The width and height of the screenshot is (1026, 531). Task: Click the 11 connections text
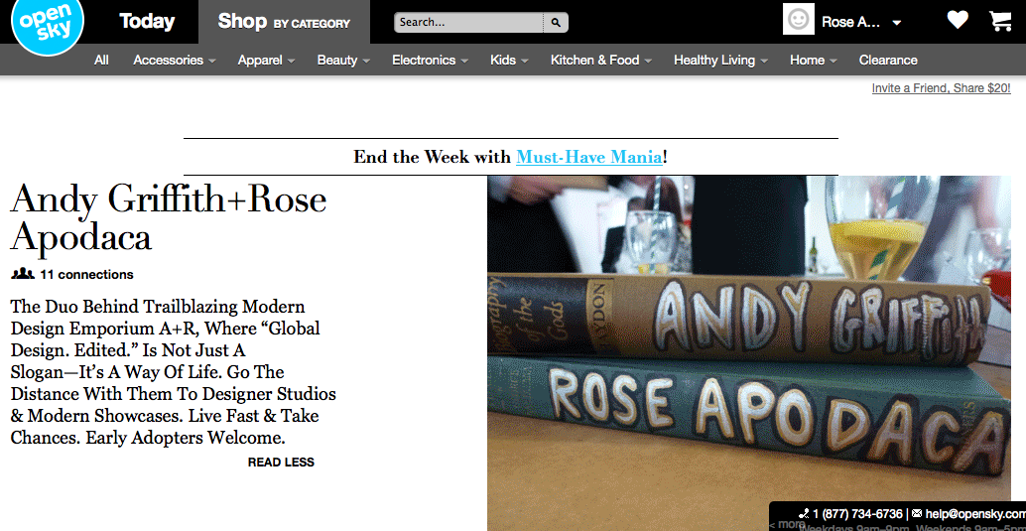(86, 274)
